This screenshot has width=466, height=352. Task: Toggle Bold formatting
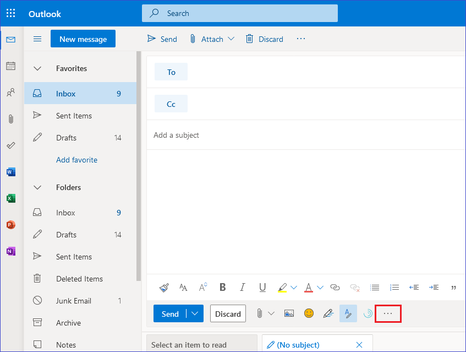(223, 287)
